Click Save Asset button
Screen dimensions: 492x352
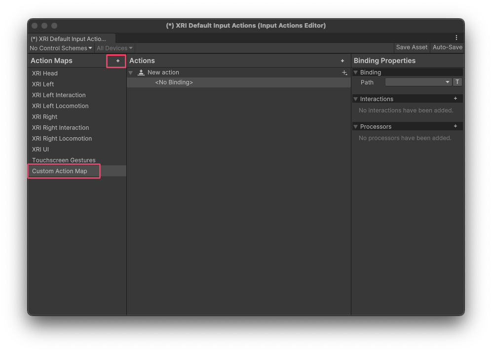coord(412,47)
